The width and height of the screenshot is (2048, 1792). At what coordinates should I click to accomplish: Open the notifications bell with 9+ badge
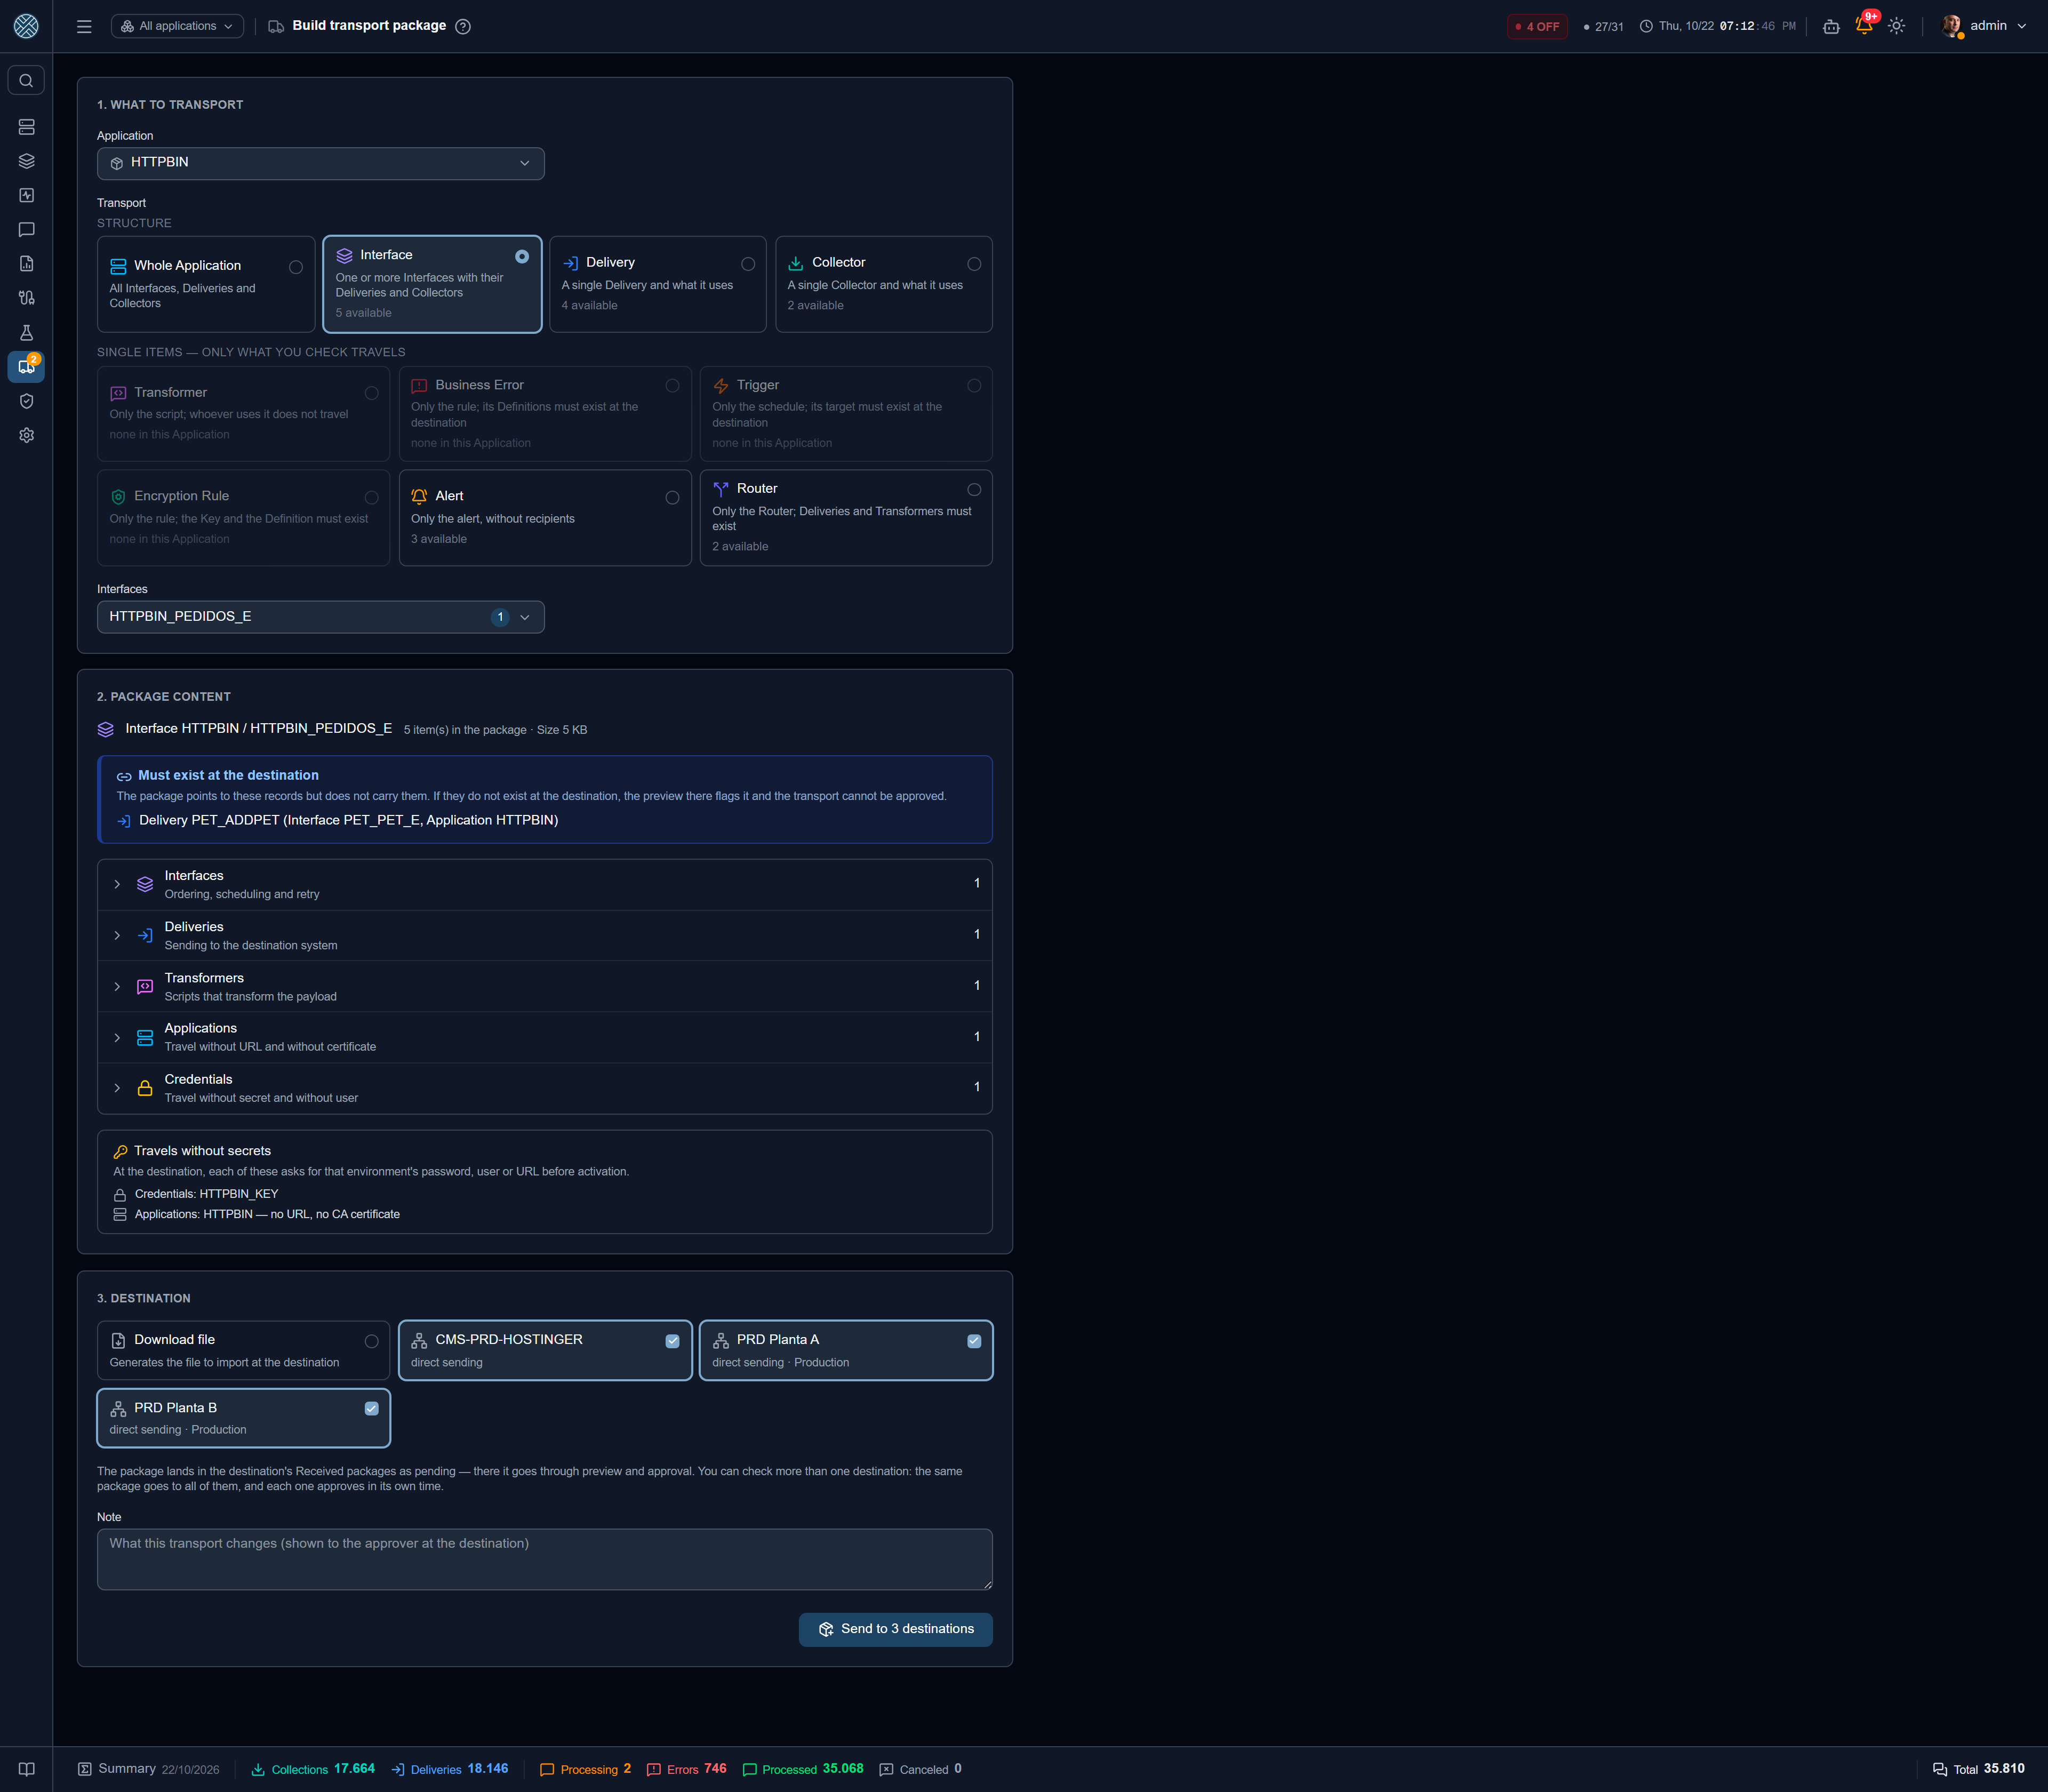1864,26
